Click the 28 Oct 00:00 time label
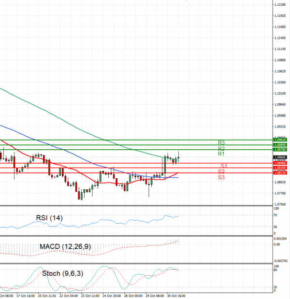This screenshot has height=299, width=290. click(133, 296)
